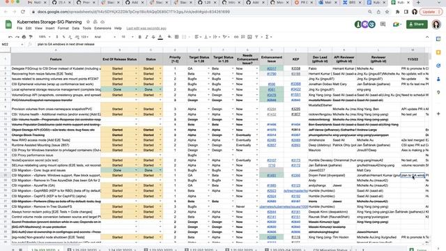446x251 pixels.
Task: Open the fill color picker
Action: click(169, 37)
